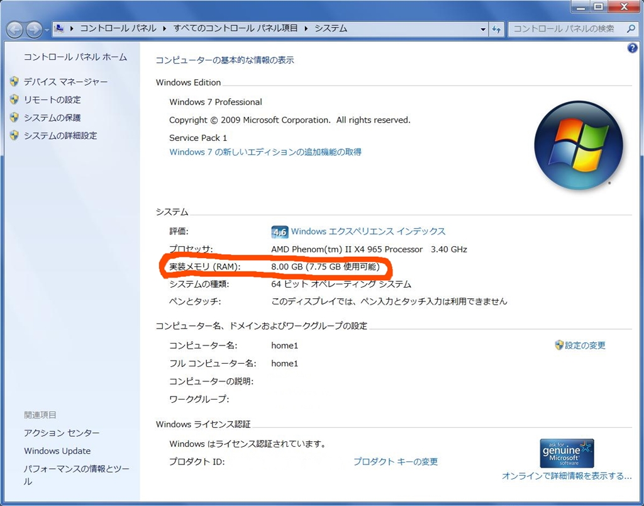The width and height of the screenshot is (644, 506).
Task: Open Windows エクスペリエンス インデックス link
Action: (368, 232)
